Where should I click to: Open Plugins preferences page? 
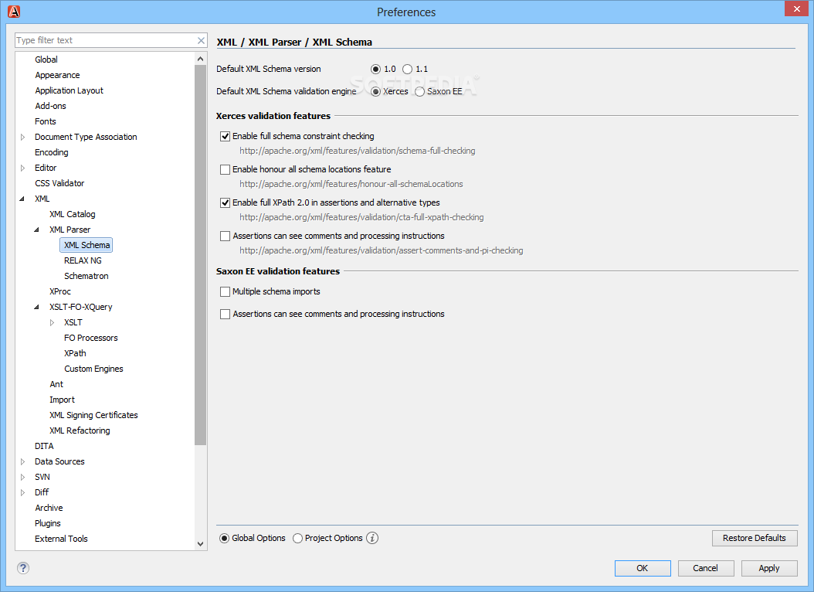point(48,523)
